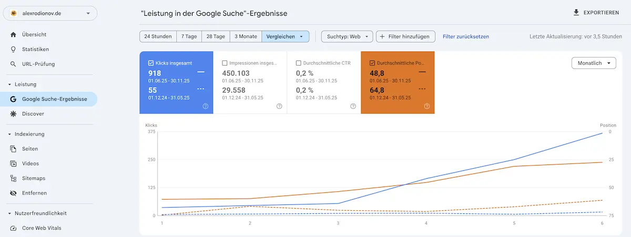631x237 pixels.
Task: Expand the Suchtyp: Web filter dropdown
Action: [347, 37]
